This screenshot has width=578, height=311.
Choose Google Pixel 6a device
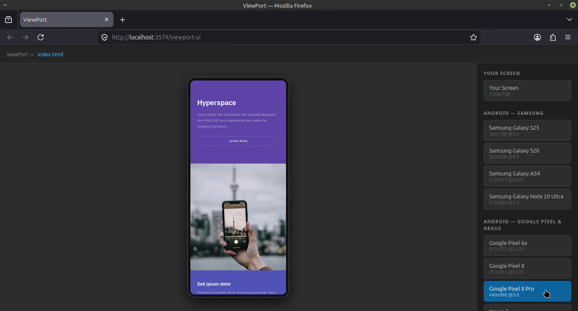[527, 245]
